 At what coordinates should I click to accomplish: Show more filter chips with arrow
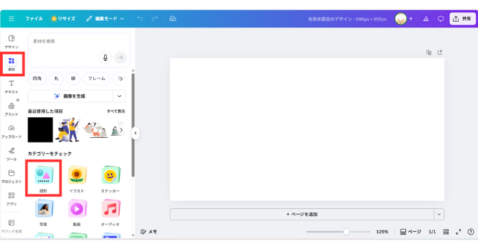[121, 78]
